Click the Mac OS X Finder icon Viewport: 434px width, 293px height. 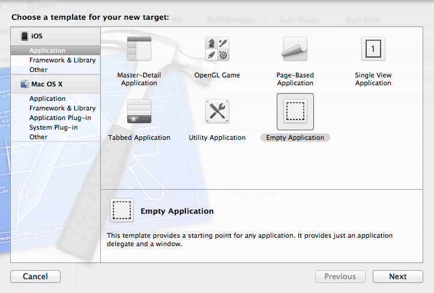25,84
